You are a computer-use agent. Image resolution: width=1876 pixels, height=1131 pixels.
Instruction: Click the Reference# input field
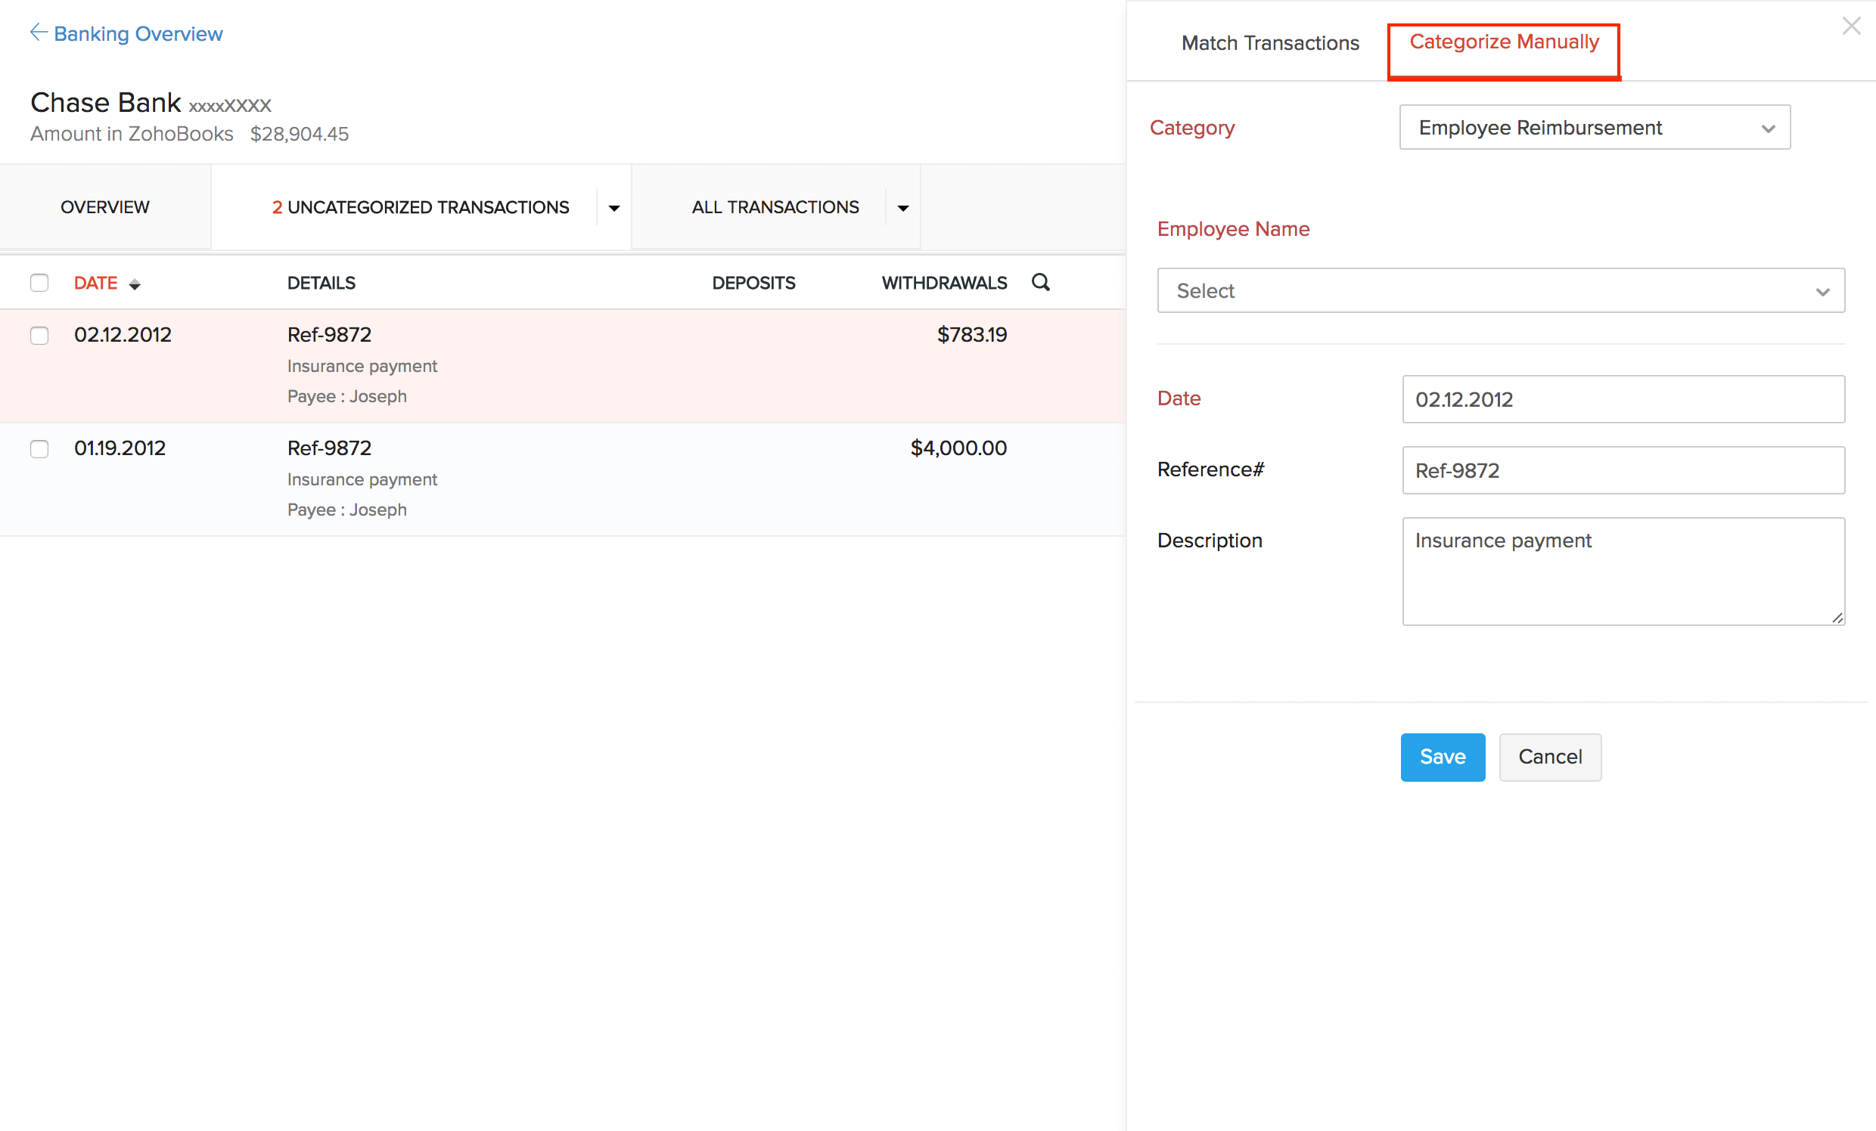tap(1623, 470)
